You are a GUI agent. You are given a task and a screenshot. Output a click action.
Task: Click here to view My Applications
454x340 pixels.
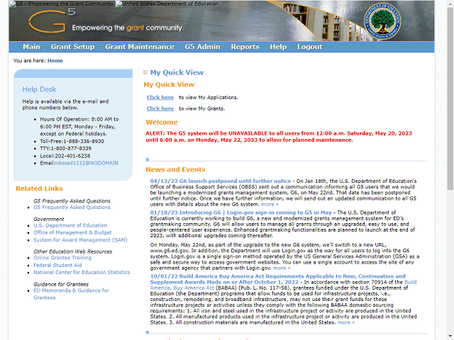point(160,98)
